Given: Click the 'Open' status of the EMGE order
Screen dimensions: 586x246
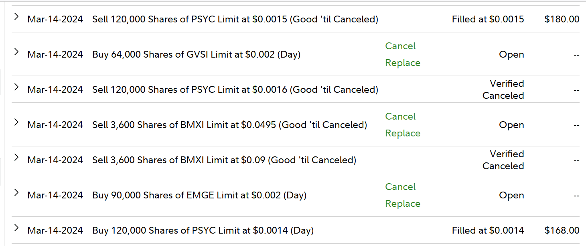Looking at the screenshot, I should tap(511, 195).
